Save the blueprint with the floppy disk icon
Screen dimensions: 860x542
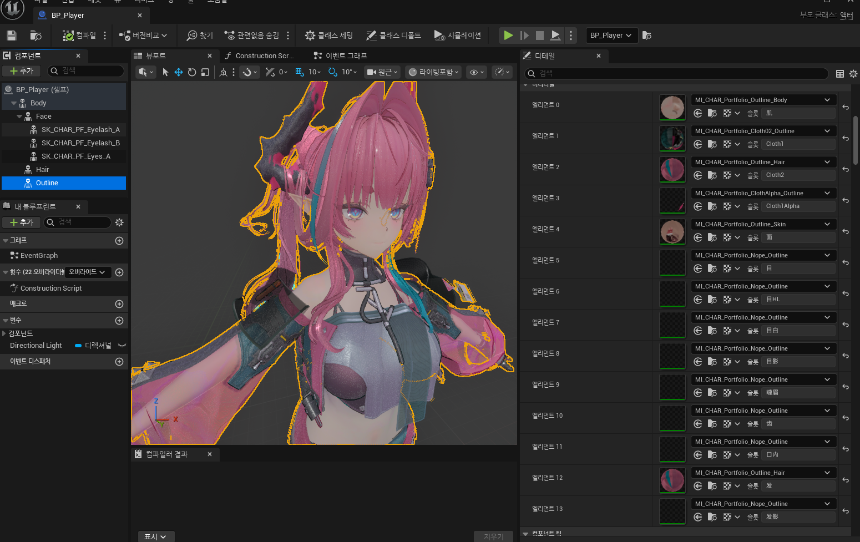click(x=11, y=36)
